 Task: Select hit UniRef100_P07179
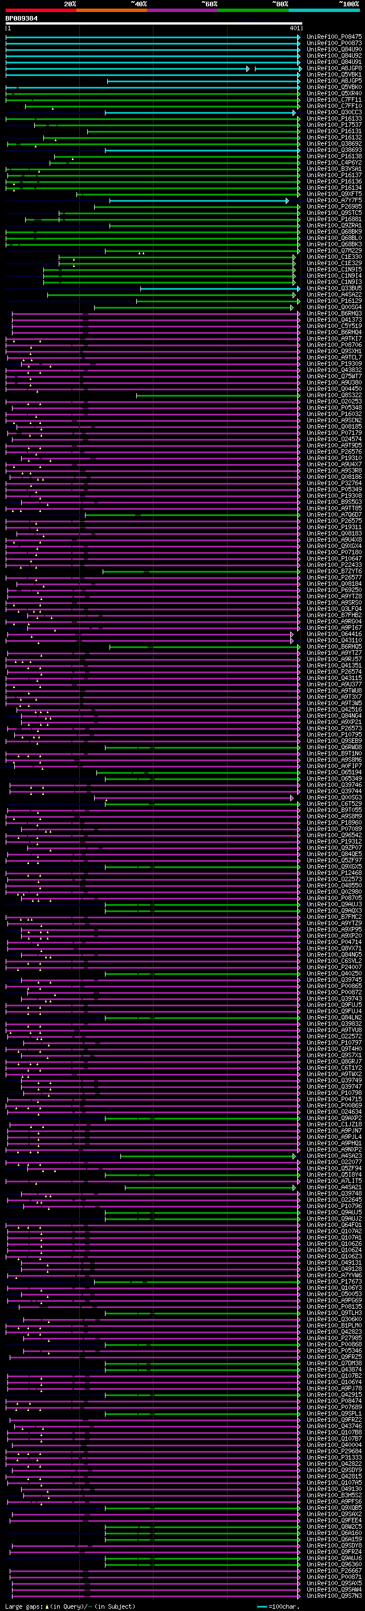coord(334,433)
